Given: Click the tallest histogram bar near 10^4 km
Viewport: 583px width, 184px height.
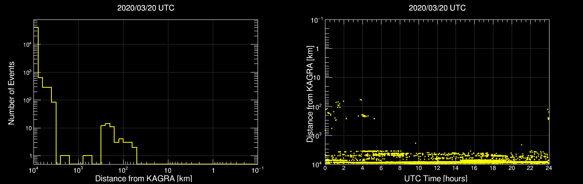Looking at the screenshot, I should [x=36, y=96].
